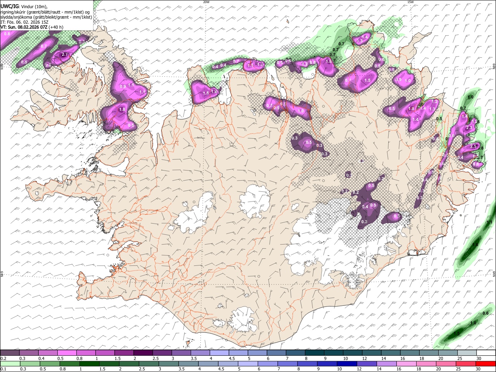Click the 'slydda/snjókoma (grátt/bleikt/grænt - mm/1klst)' line
496x372 pixels.
pyautogui.click(x=46, y=17)
